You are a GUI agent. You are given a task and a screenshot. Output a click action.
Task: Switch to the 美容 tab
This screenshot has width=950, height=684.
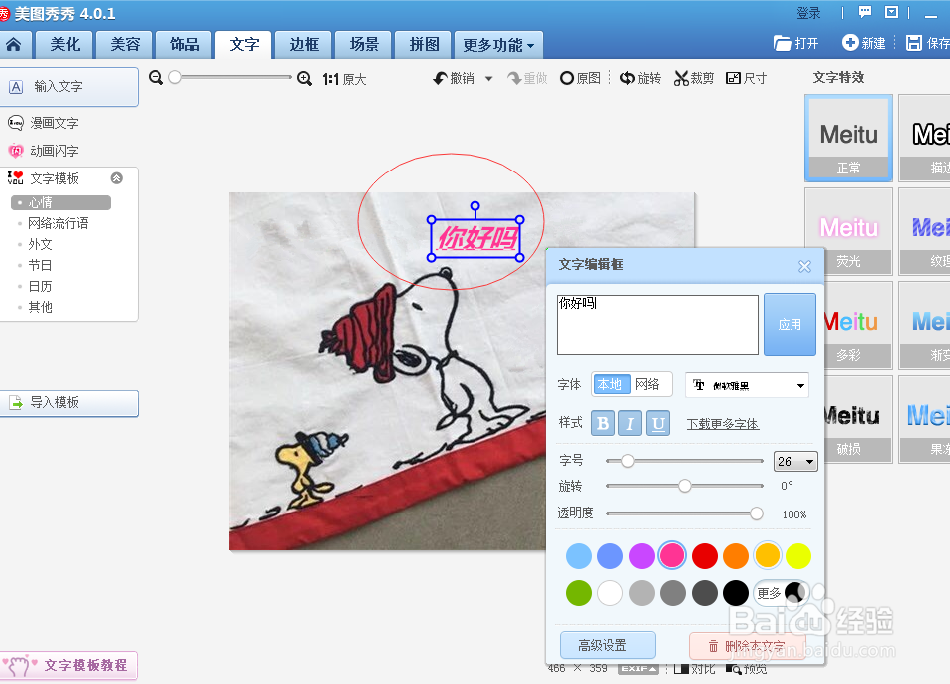(x=125, y=45)
